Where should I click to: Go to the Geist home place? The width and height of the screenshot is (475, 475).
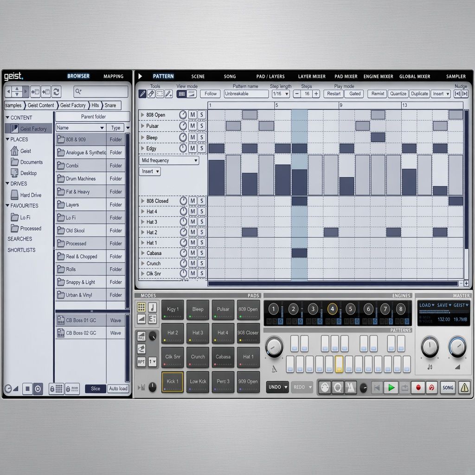point(21,151)
